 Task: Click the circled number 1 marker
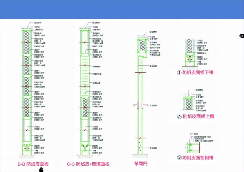pos(180,73)
